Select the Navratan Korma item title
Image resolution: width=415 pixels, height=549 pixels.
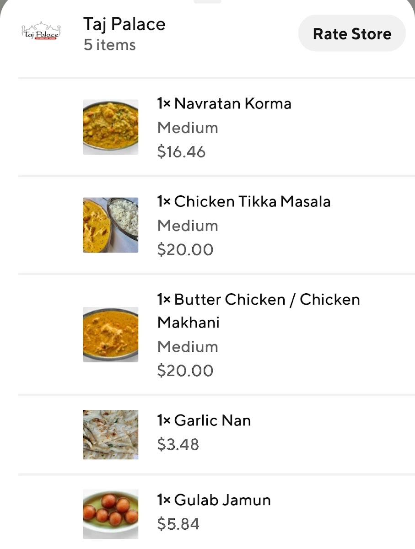pos(224,103)
